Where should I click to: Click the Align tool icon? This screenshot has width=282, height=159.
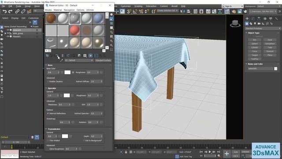pos(189,11)
